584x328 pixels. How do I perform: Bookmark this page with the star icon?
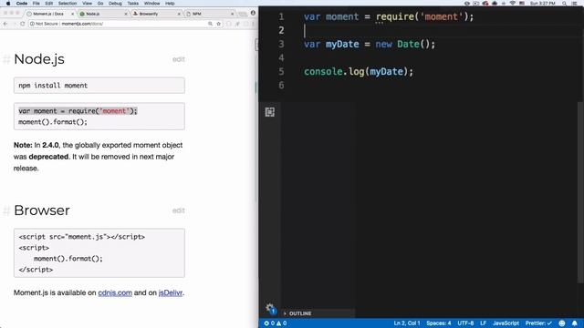pos(219,24)
